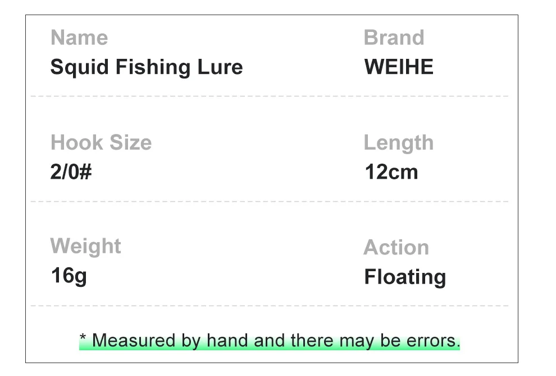Image resolution: width=556 pixels, height=376 pixels.
Task: Click the gray "Brand" label
Action: tap(394, 38)
